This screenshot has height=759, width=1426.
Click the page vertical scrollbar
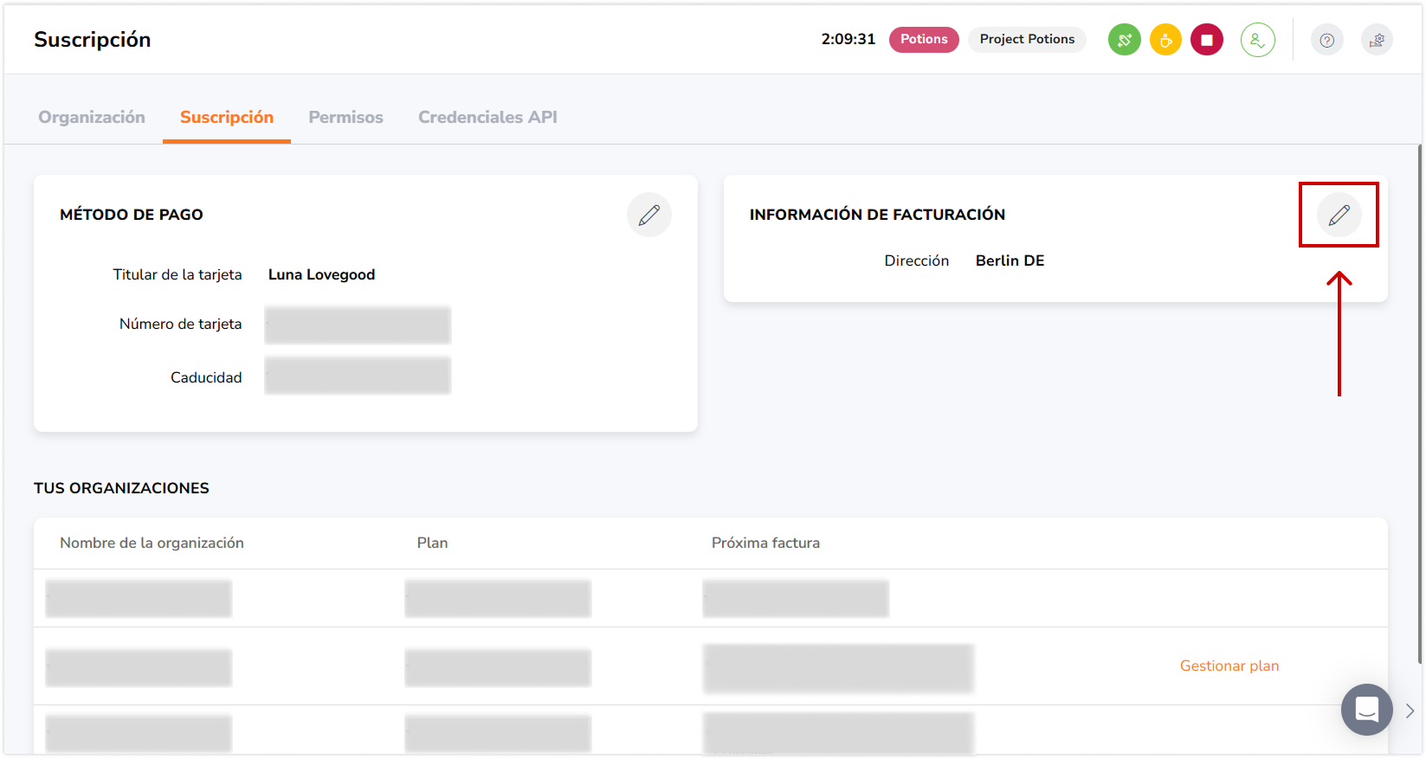1420,398
